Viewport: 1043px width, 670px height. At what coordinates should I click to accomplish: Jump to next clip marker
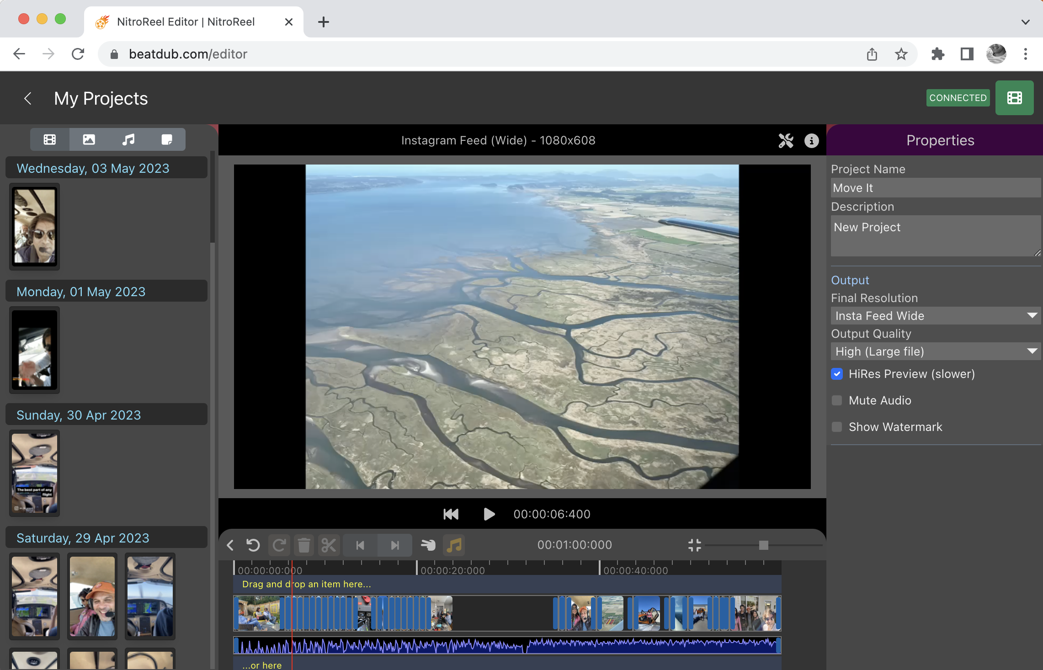pos(395,545)
